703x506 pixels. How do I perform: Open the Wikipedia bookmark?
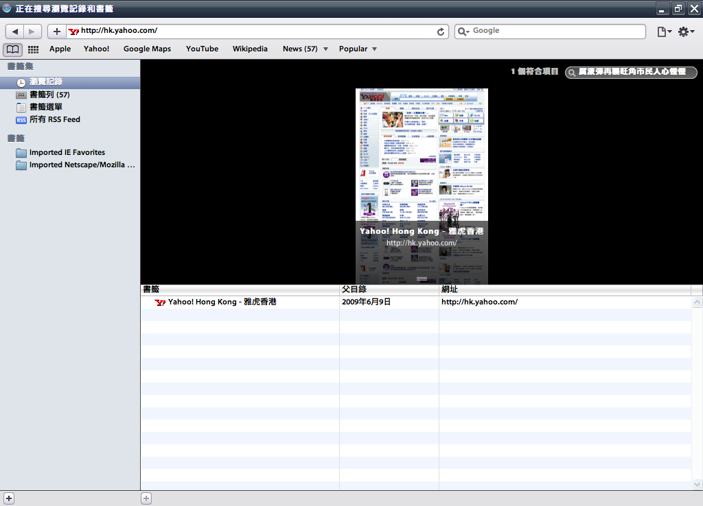[x=250, y=49]
